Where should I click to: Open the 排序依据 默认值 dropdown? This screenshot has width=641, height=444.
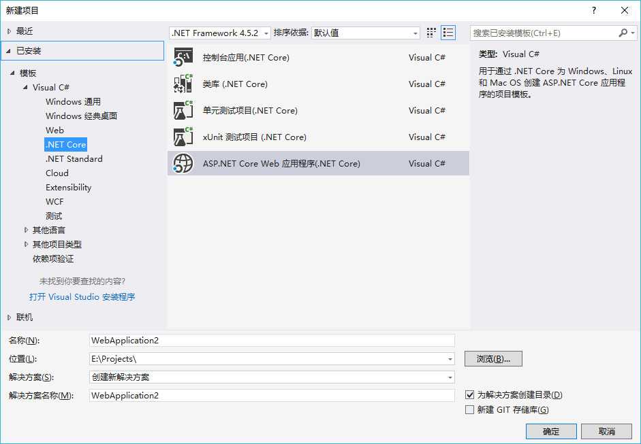(366, 33)
